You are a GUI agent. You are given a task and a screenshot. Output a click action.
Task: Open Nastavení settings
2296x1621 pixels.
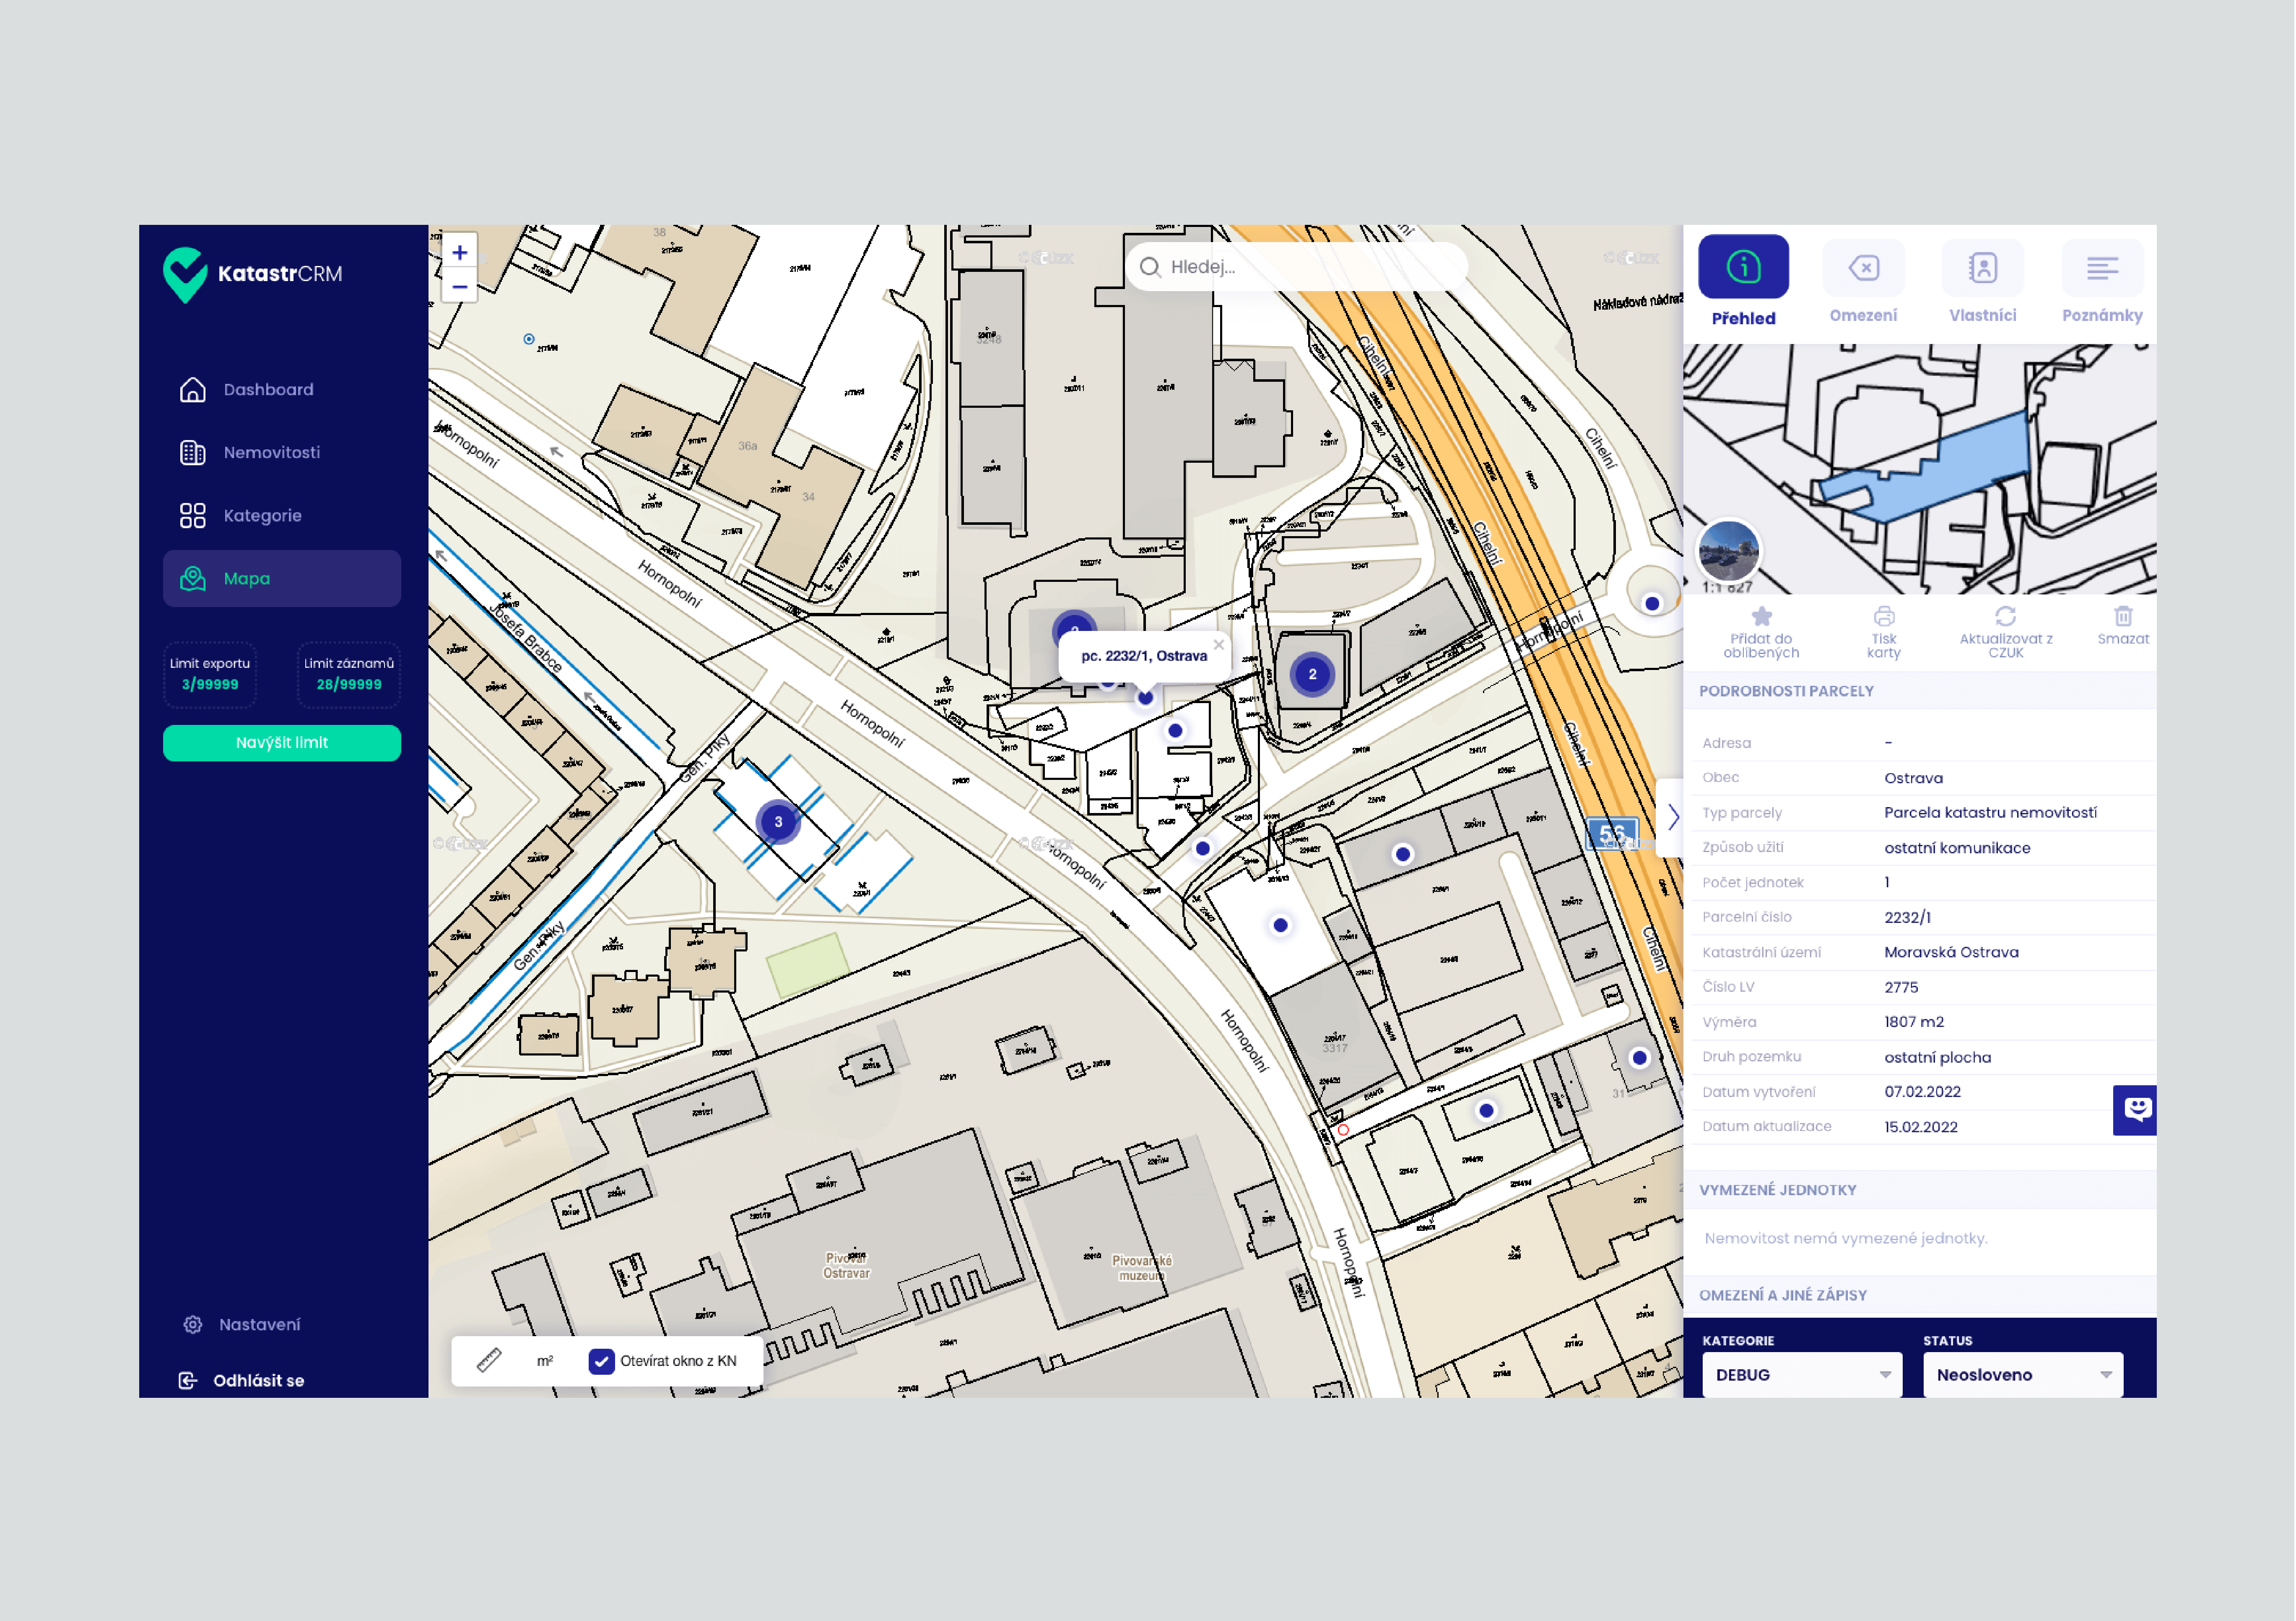coord(259,1324)
